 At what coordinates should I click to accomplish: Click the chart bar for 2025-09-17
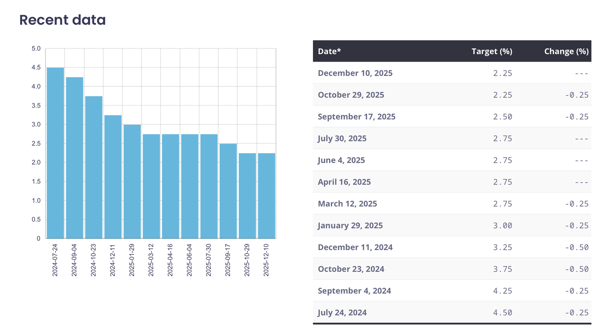(228, 191)
